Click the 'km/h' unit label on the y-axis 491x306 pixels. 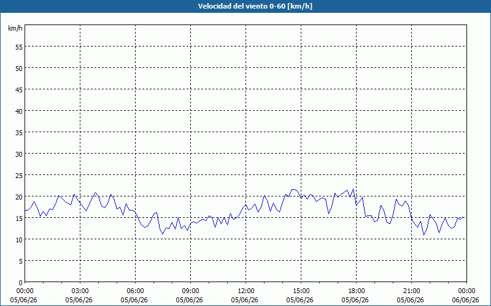pos(15,28)
